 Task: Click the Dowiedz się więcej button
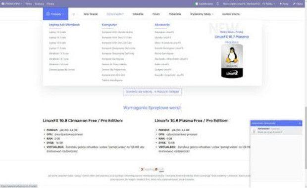153,92
